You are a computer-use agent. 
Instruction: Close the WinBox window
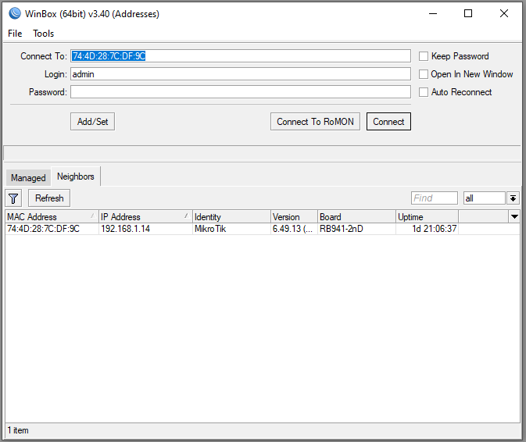tap(504, 13)
